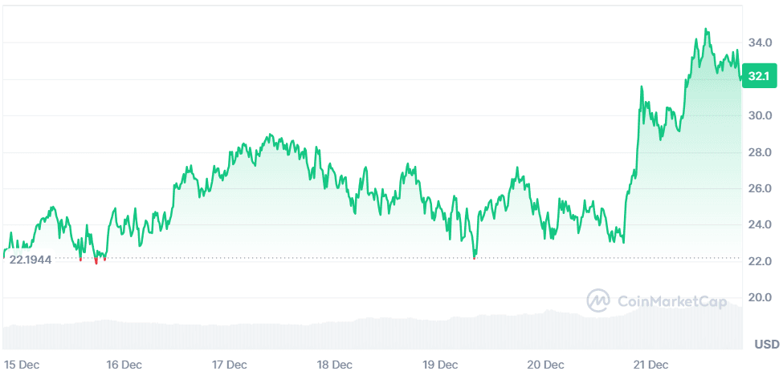The height and width of the screenshot is (375, 783).
Task: Select the 18 Dec date label
Action: tap(334, 364)
